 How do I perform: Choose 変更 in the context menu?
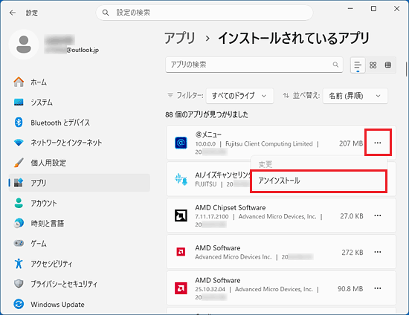tap(318, 164)
